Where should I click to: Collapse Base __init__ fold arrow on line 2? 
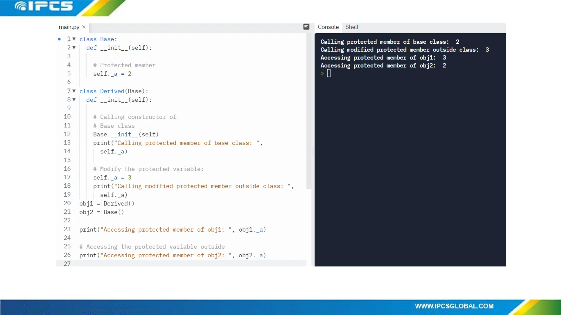pos(74,48)
